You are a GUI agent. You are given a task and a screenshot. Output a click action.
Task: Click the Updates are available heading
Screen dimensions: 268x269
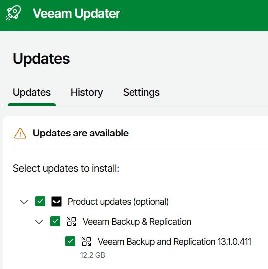81,133
